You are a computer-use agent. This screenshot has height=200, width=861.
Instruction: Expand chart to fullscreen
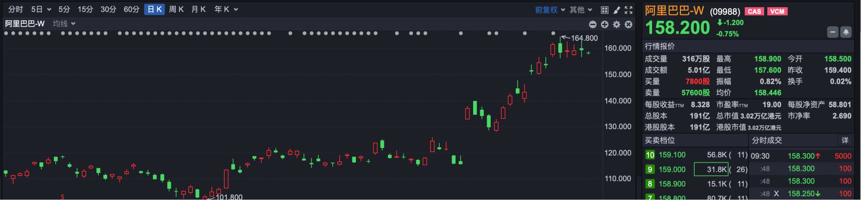(x=629, y=10)
